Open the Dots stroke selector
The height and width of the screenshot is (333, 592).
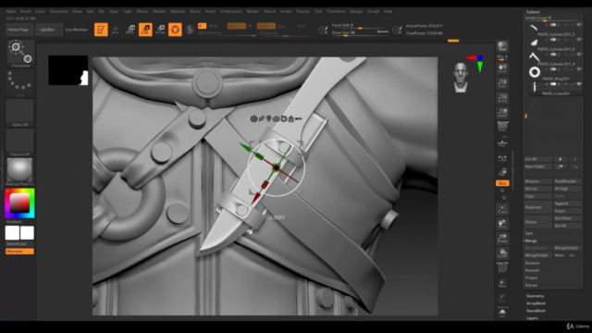(x=20, y=83)
